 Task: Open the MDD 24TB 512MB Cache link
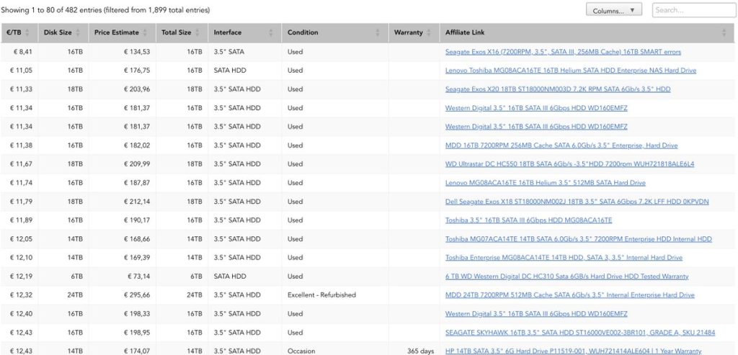click(x=569, y=295)
